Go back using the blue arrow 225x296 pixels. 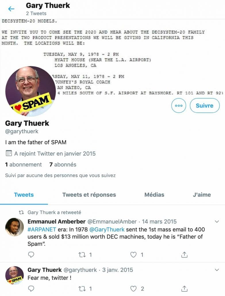click(11, 9)
